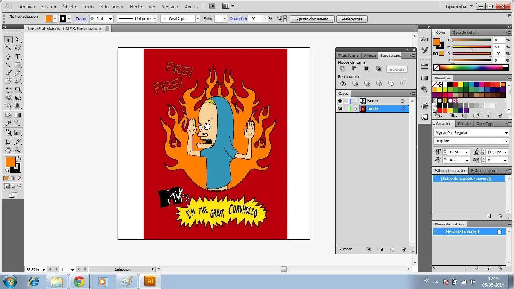Select the Scale tool
The height and width of the screenshot is (289, 514).
(18, 90)
